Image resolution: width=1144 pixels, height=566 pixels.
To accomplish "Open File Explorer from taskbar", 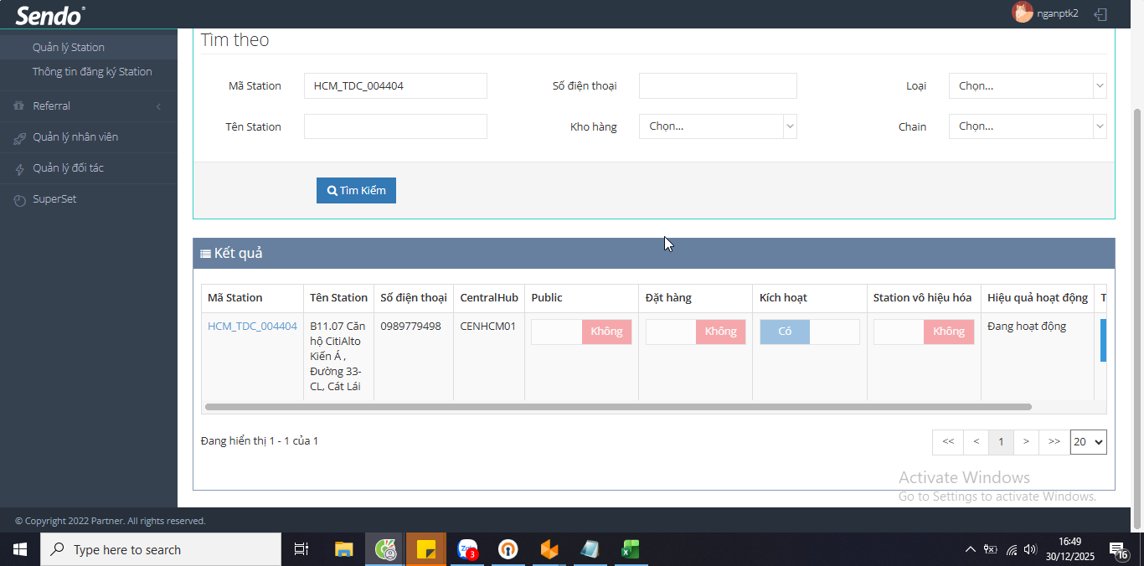I will click(x=344, y=549).
